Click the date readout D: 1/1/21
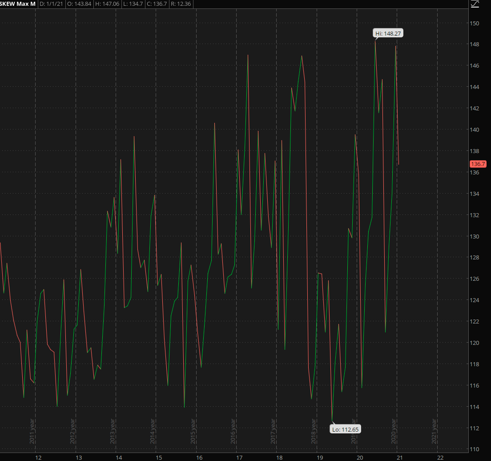Viewport: 491px width, 461px height. click(x=52, y=4)
